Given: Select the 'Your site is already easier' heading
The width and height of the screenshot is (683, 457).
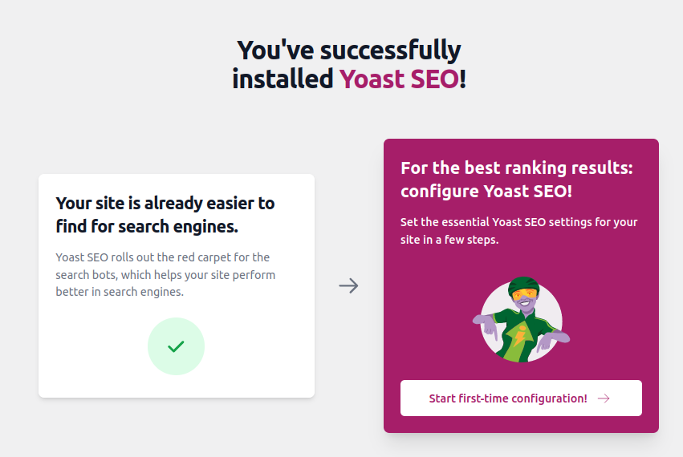Looking at the screenshot, I should pyautogui.click(x=165, y=204).
